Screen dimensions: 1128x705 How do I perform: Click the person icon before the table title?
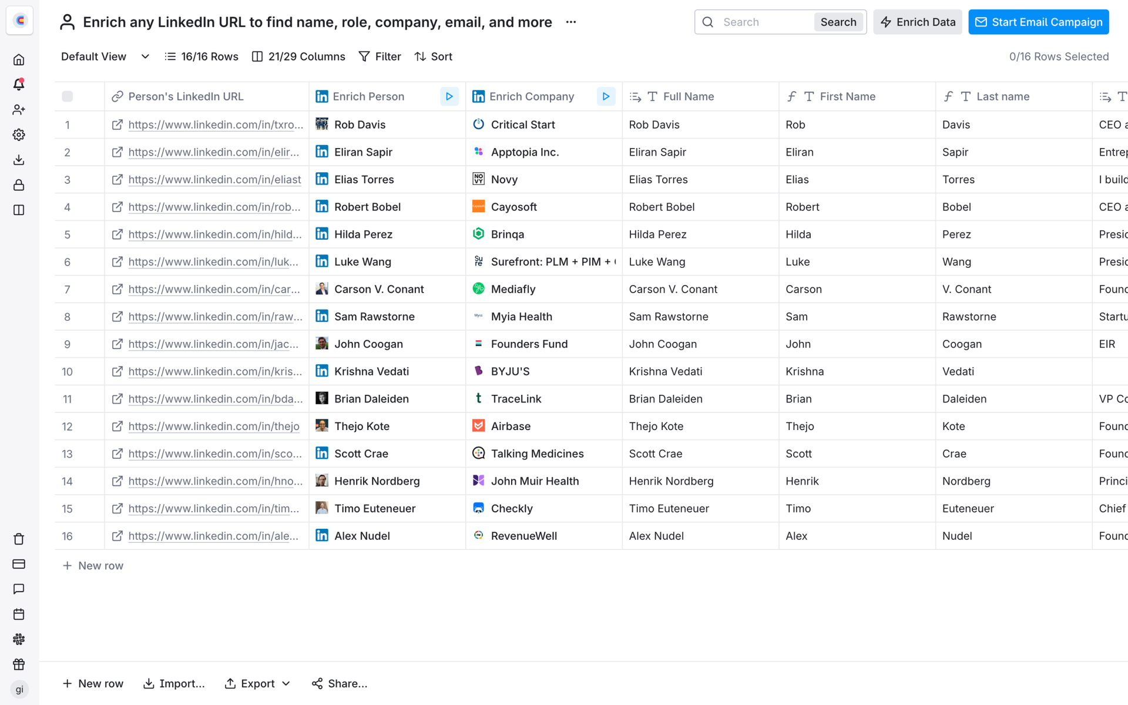tap(68, 22)
